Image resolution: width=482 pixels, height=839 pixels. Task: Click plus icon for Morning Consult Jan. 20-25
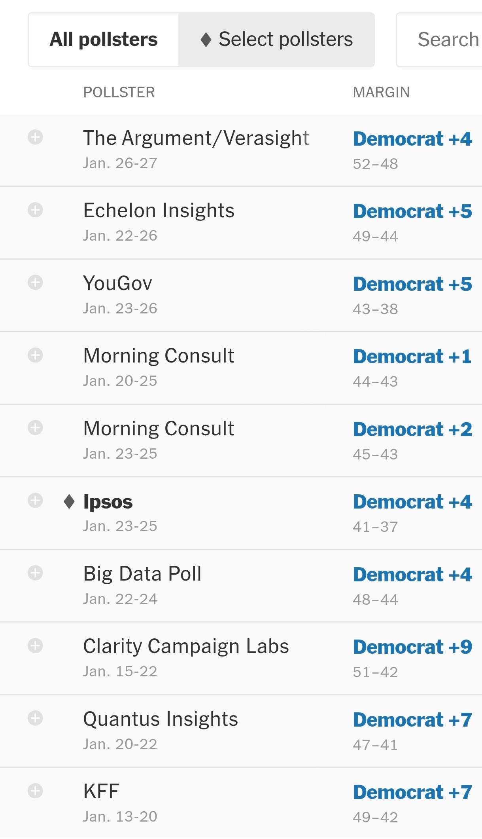click(x=35, y=355)
